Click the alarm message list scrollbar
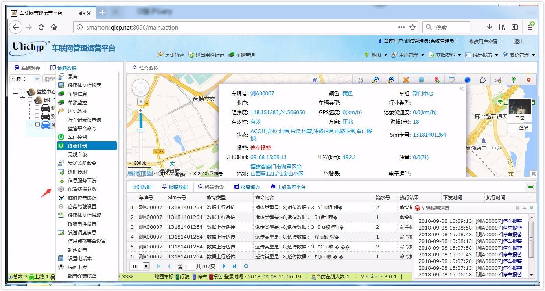 532,239
